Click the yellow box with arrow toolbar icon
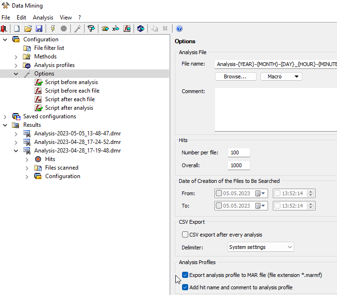Screen dimensions: 337x295 coord(105,29)
